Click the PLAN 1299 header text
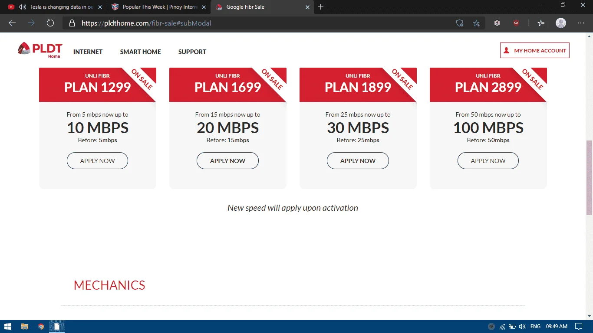Screen dimensions: 593x333 click(98, 87)
